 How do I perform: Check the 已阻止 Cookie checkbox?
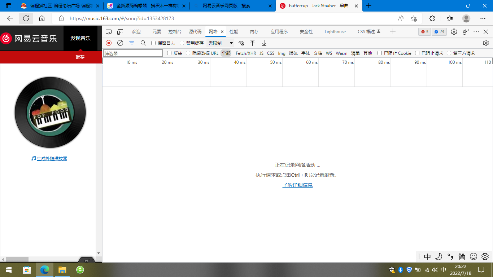[x=380, y=53]
